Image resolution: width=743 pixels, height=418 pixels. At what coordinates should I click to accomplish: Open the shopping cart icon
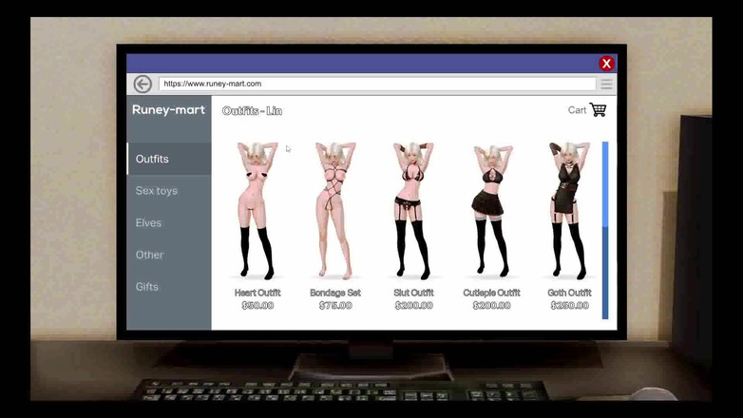tap(598, 110)
